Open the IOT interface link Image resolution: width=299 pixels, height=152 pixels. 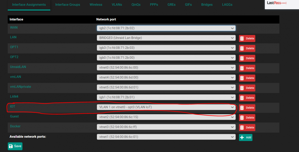[13, 106]
